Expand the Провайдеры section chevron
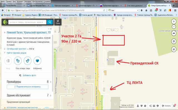 click(x=51, y=82)
